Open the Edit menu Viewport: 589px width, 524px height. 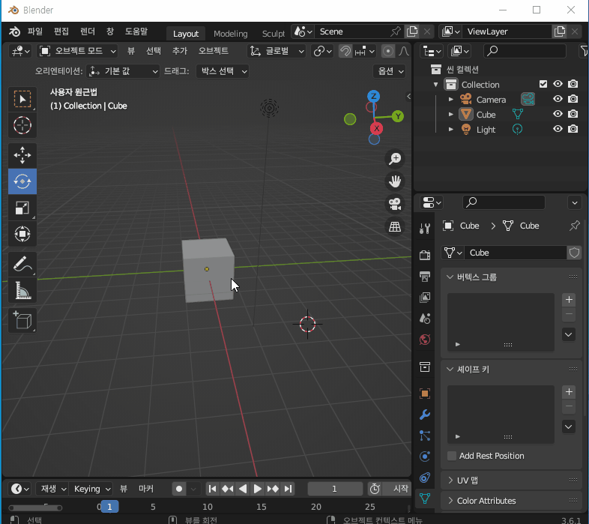pyautogui.click(x=61, y=31)
